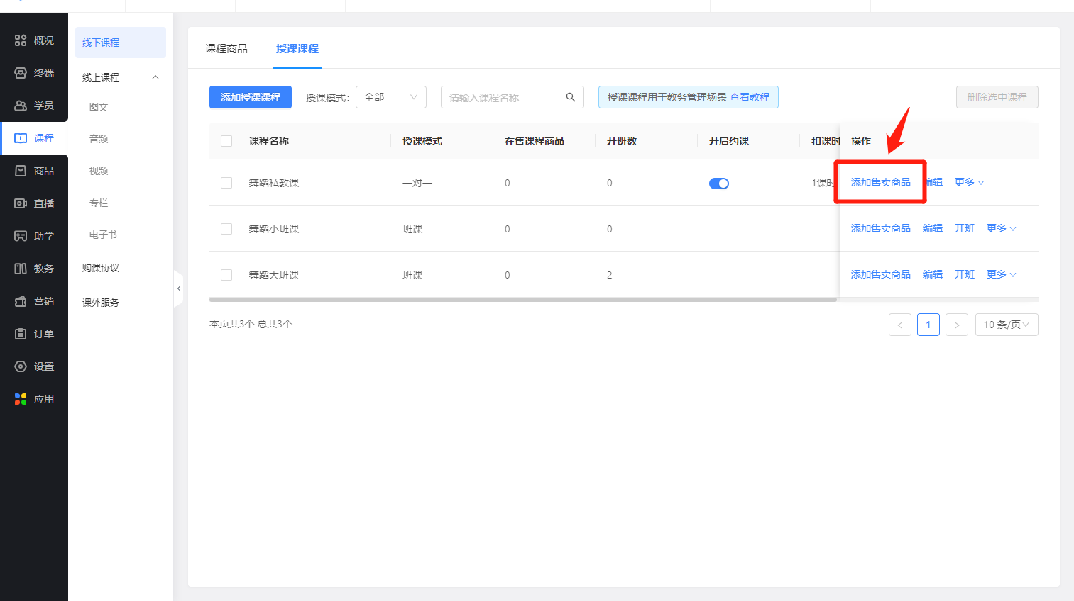Click the table's horizontal scrollbar
1074x601 pixels.
523,300
